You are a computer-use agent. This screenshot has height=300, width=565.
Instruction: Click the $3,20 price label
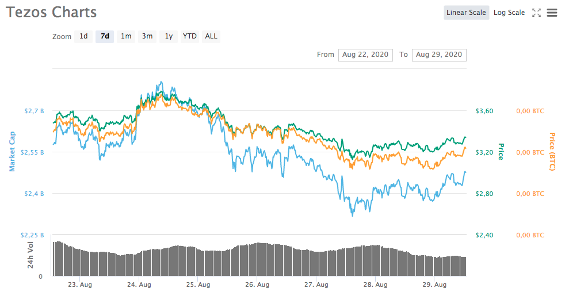click(x=484, y=152)
